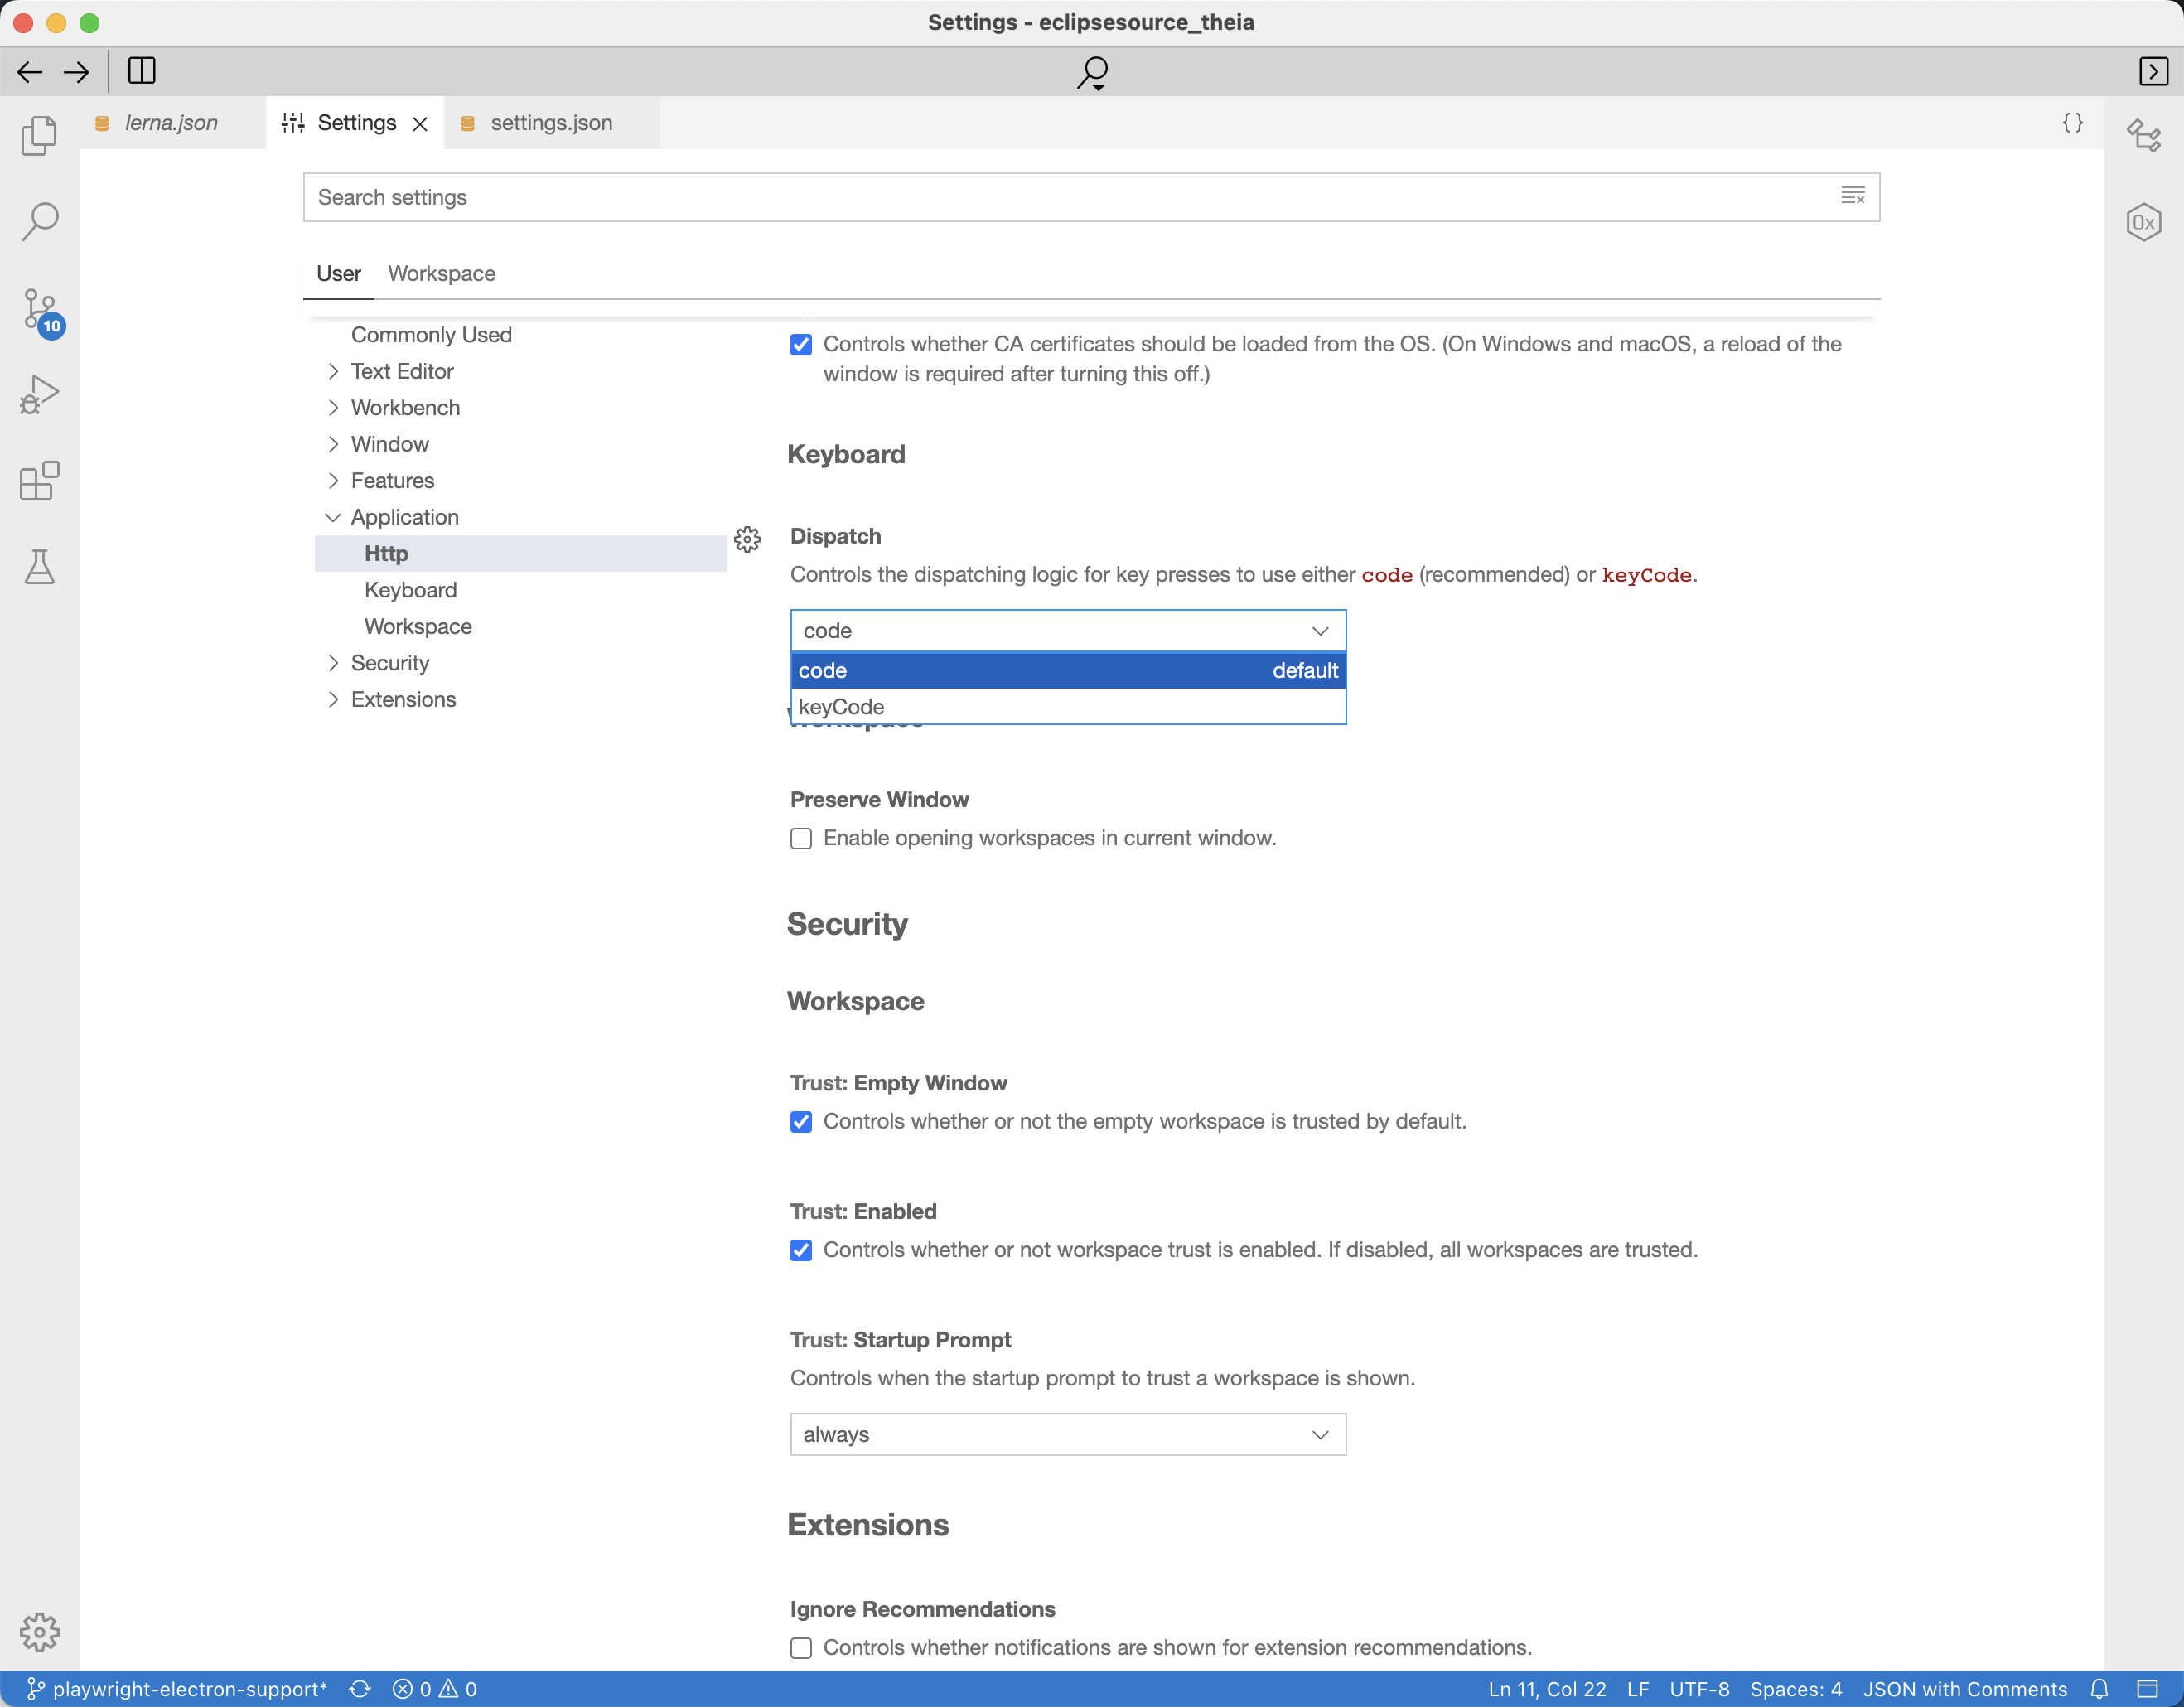Click inside the Search settings field
Screen dimensions: 2184x1707
point(1000,197)
